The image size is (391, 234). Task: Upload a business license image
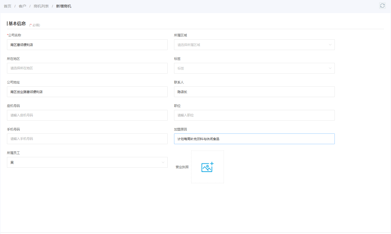(207, 167)
